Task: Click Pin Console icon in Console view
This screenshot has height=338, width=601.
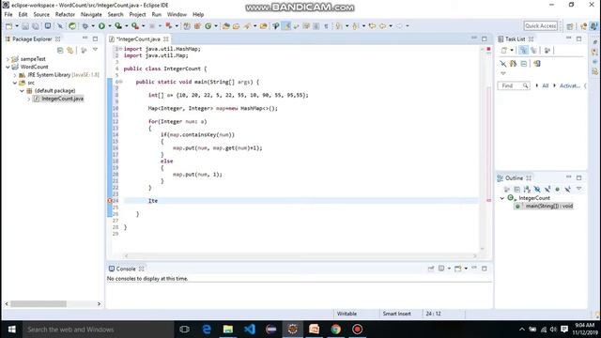Action: [x=431, y=269]
